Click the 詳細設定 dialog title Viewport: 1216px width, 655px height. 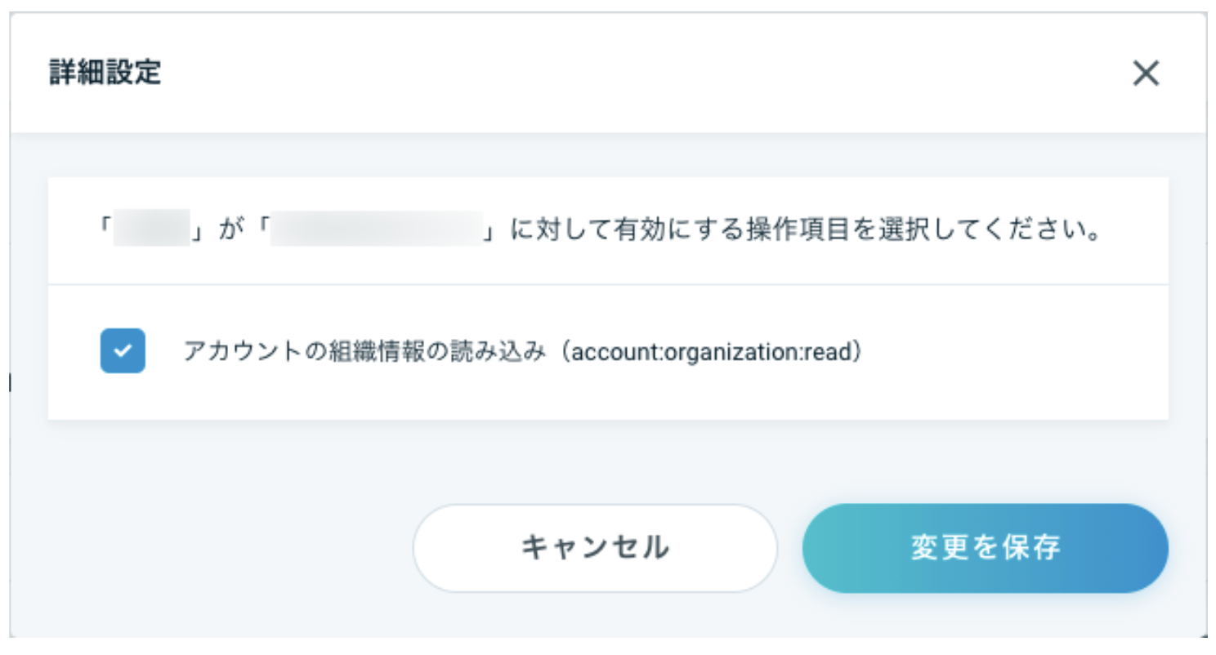tap(105, 74)
